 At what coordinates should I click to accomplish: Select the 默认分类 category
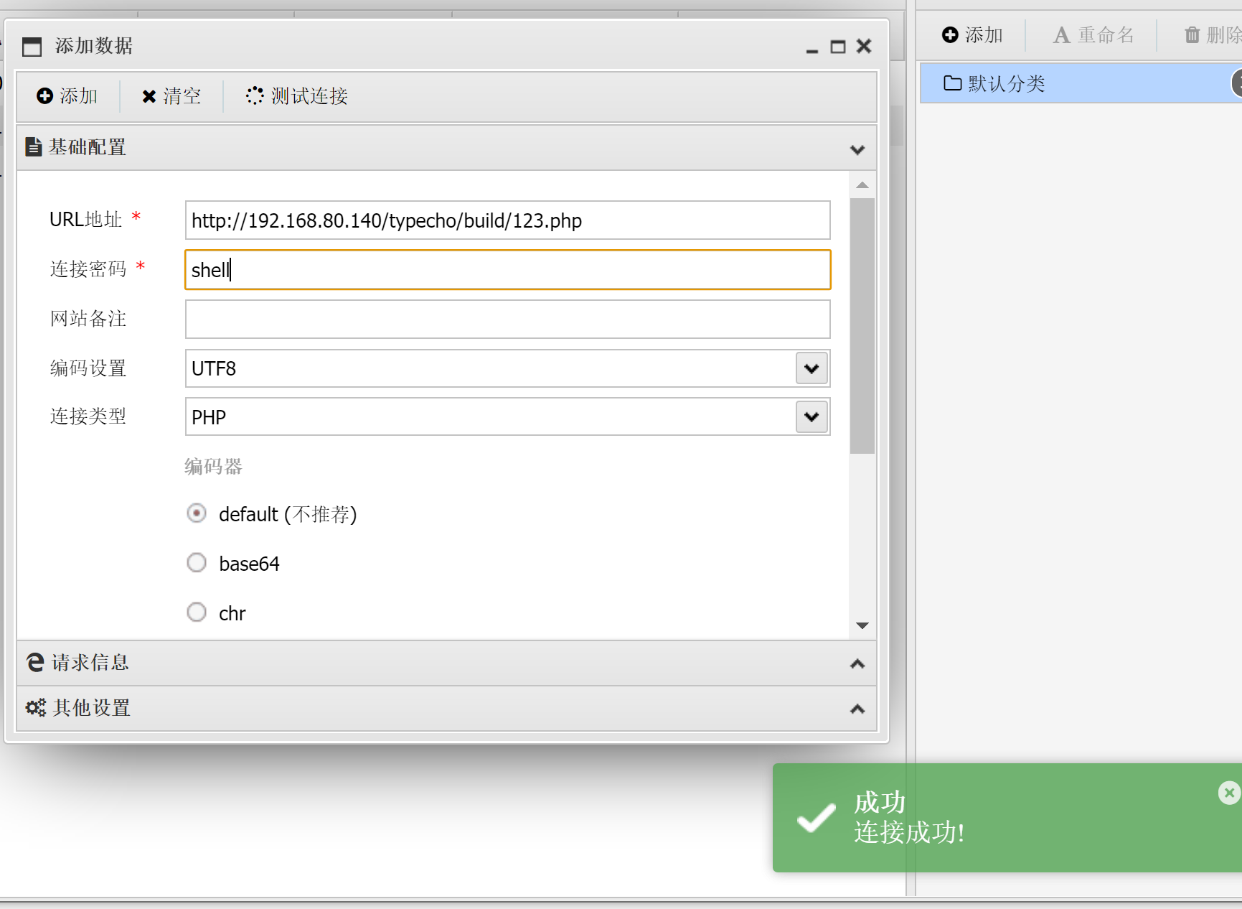point(1081,83)
